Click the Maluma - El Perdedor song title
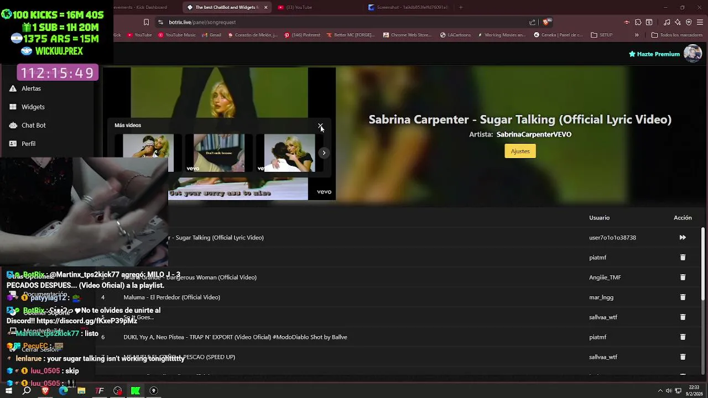 [x=171, y=297]
